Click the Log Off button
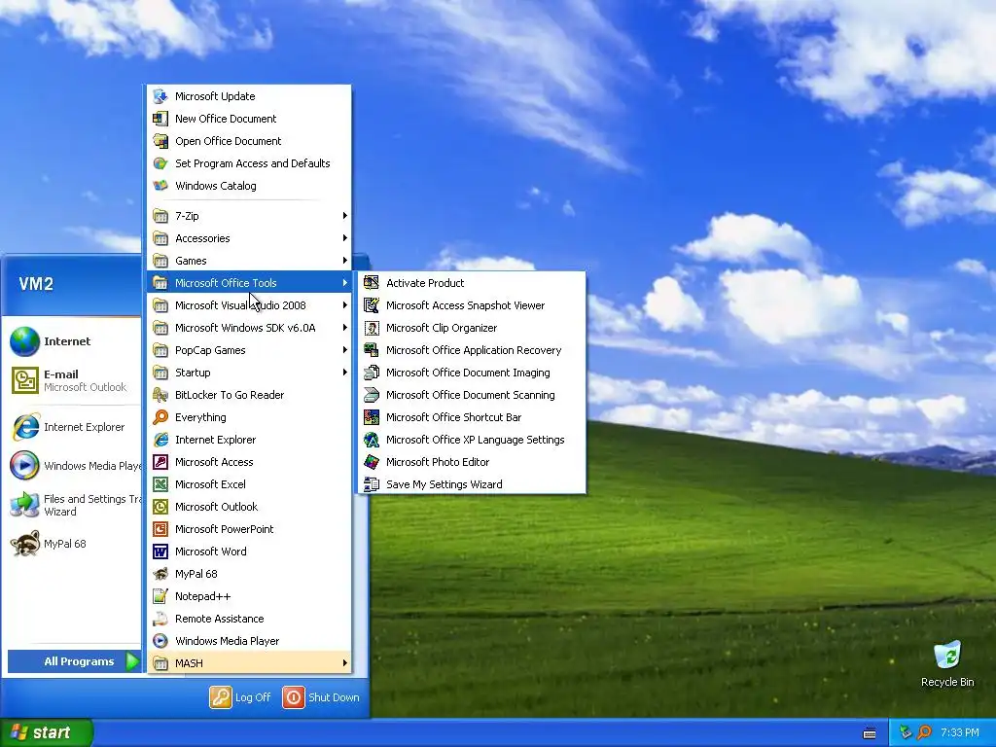Image resolution: width=996 pixels, height=747 pixels. (240, 697)
